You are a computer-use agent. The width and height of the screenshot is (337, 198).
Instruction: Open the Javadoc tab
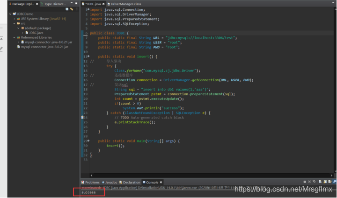coord(110,182)
